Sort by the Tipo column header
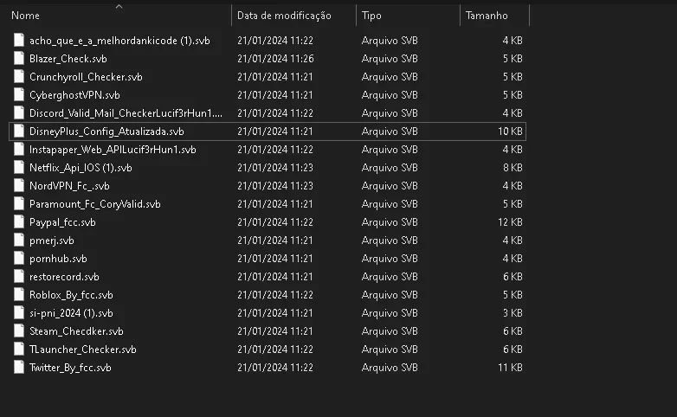 point(371,16)
